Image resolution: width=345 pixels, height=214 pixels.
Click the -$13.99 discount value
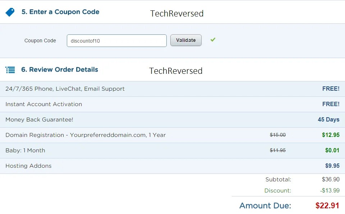point(330,190)
